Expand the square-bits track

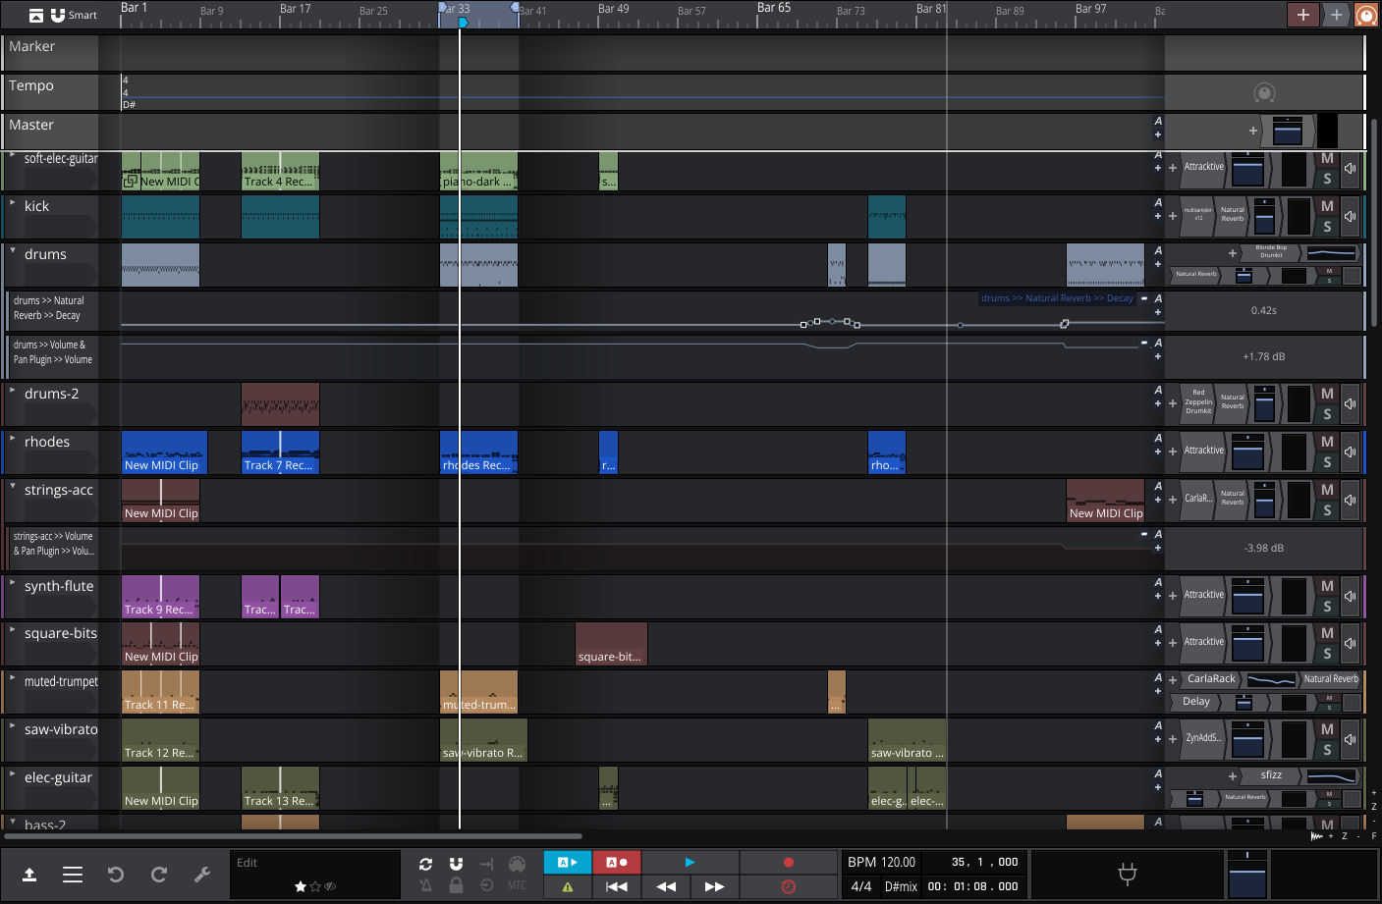pyautogui.click(x=13, y=630)
